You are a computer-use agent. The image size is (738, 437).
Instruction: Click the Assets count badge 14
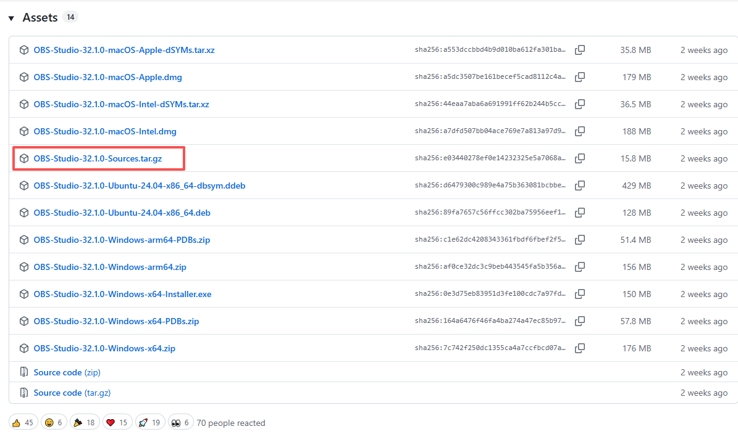click(70, 17)
